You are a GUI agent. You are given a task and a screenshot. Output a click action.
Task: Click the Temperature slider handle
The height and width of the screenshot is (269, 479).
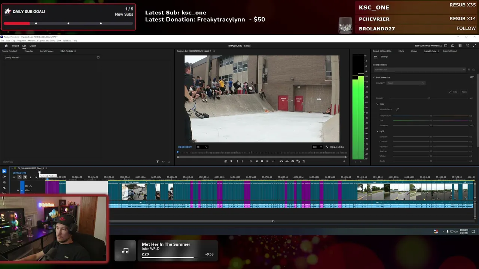431,116
